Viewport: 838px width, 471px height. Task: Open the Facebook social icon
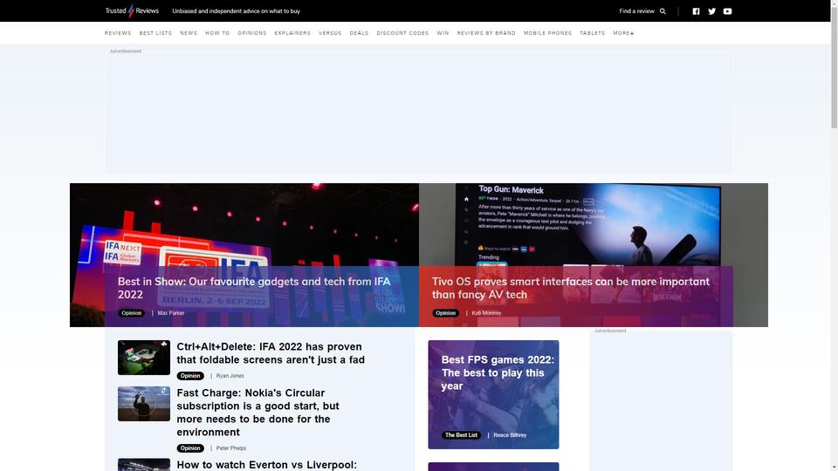pos(696,11)
